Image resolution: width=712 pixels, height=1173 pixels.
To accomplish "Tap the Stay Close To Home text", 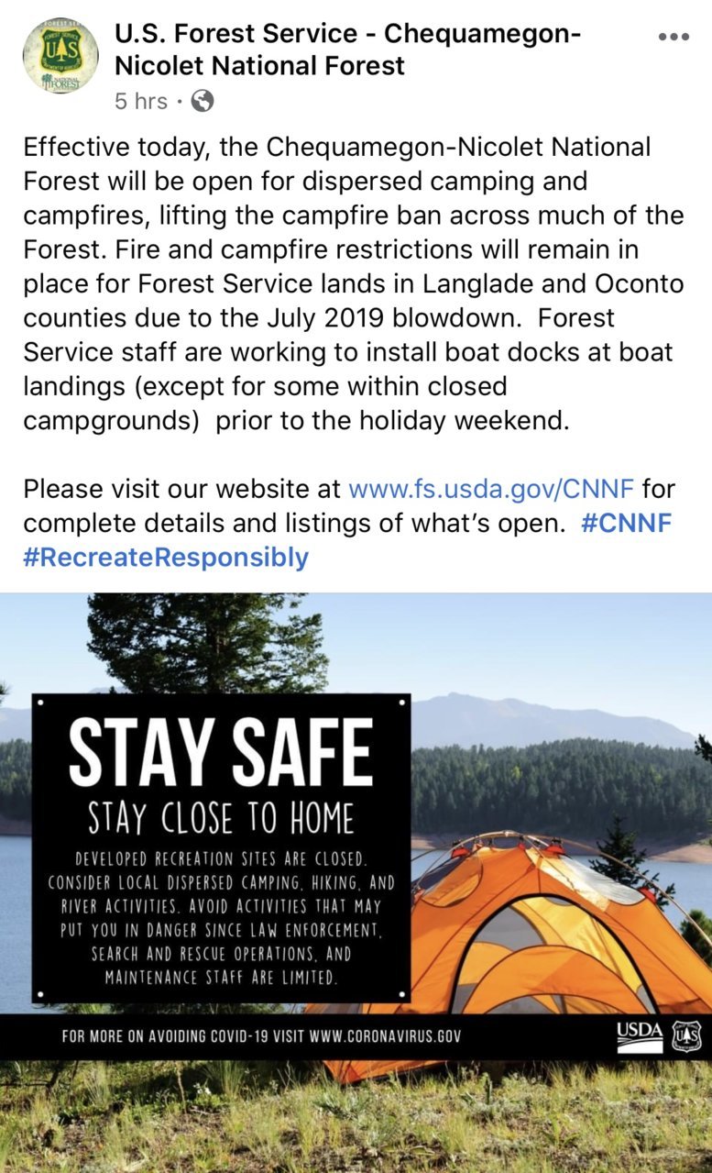I will [x=221, y=817].
